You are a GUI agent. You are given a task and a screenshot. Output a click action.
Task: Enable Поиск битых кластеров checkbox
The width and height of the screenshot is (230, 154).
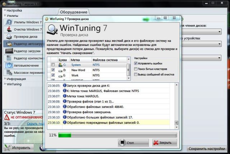pyautogui.click(x=136, y=69)
